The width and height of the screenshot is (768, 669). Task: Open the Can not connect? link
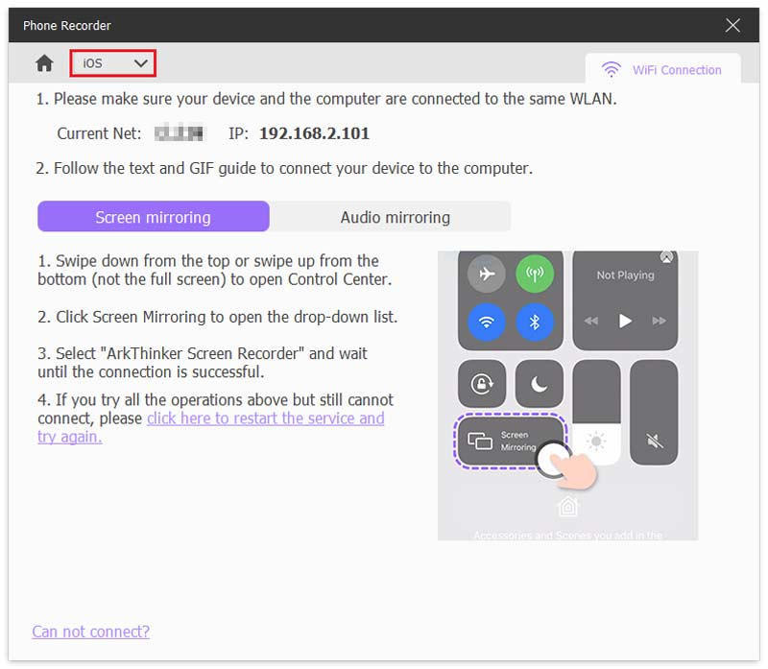click(x=91, y=632)
